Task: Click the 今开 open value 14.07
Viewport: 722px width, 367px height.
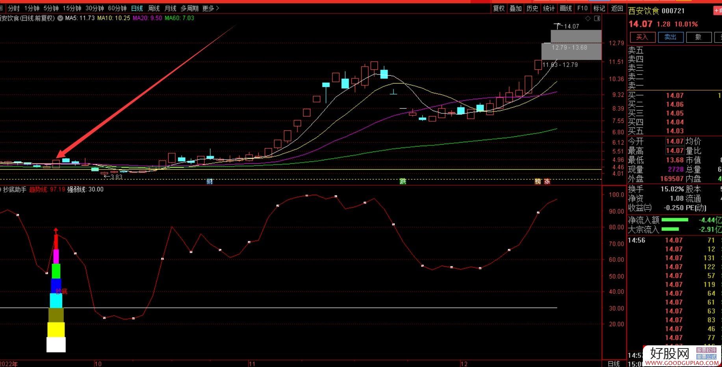Action: click(675, 141)
